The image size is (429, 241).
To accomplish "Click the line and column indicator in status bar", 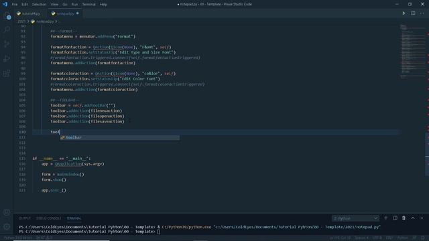I will click(340, 238).
